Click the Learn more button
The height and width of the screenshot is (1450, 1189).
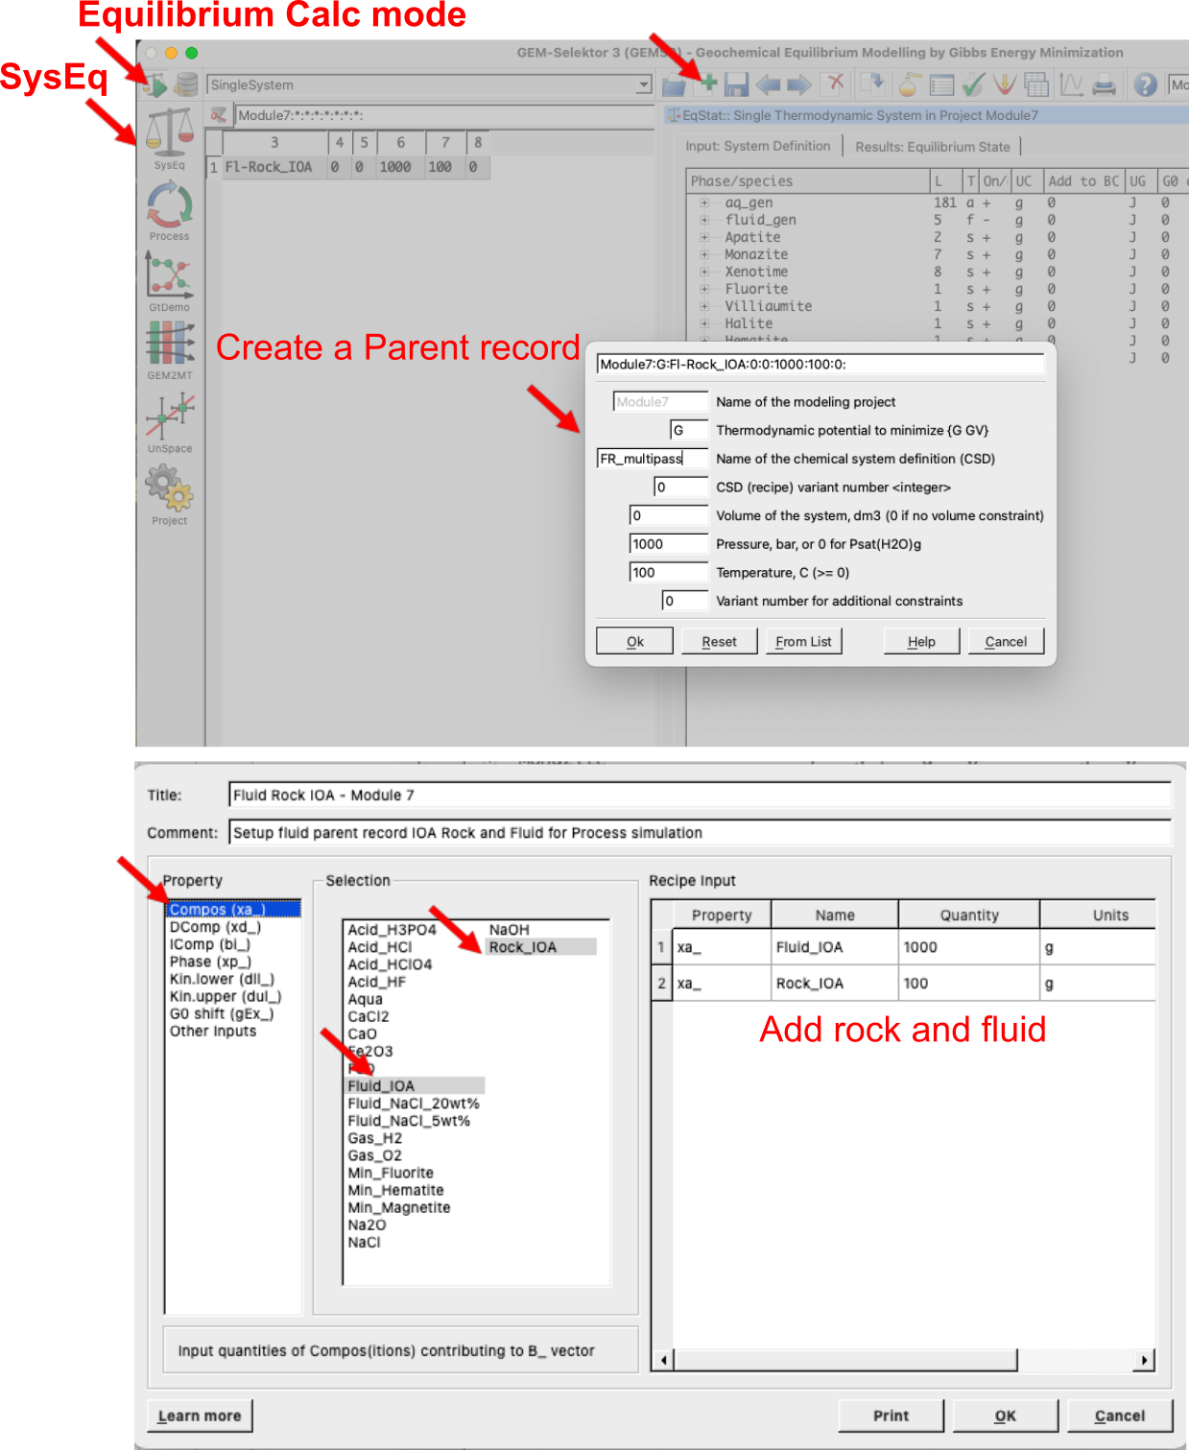200,1415
